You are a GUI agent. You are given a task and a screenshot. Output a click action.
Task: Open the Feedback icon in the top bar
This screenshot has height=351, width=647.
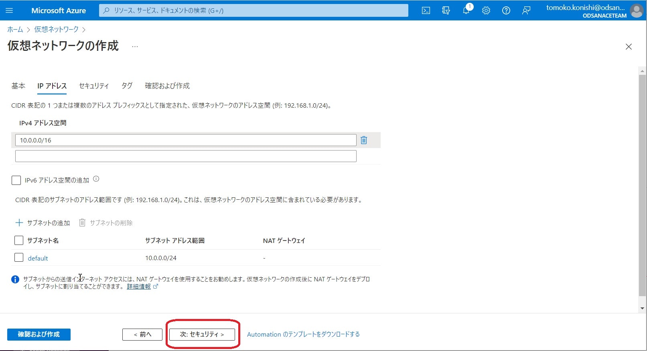526,10
